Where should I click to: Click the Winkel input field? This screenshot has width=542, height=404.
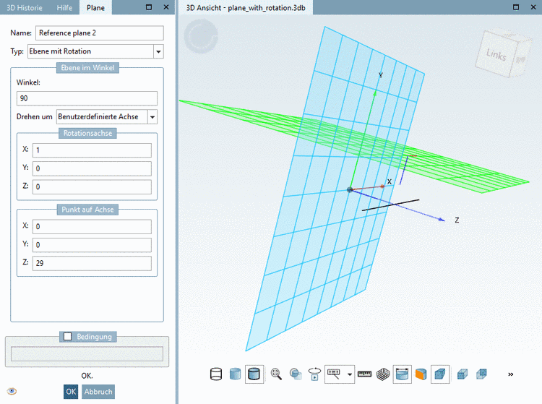coord(87,98)
